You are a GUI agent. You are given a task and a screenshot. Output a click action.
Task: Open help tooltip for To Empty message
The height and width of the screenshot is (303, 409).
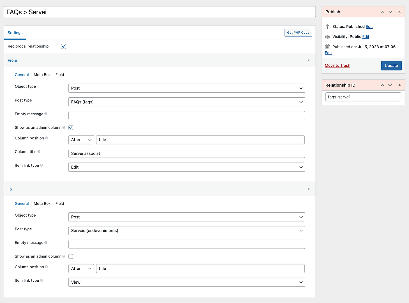coord(46,243)
